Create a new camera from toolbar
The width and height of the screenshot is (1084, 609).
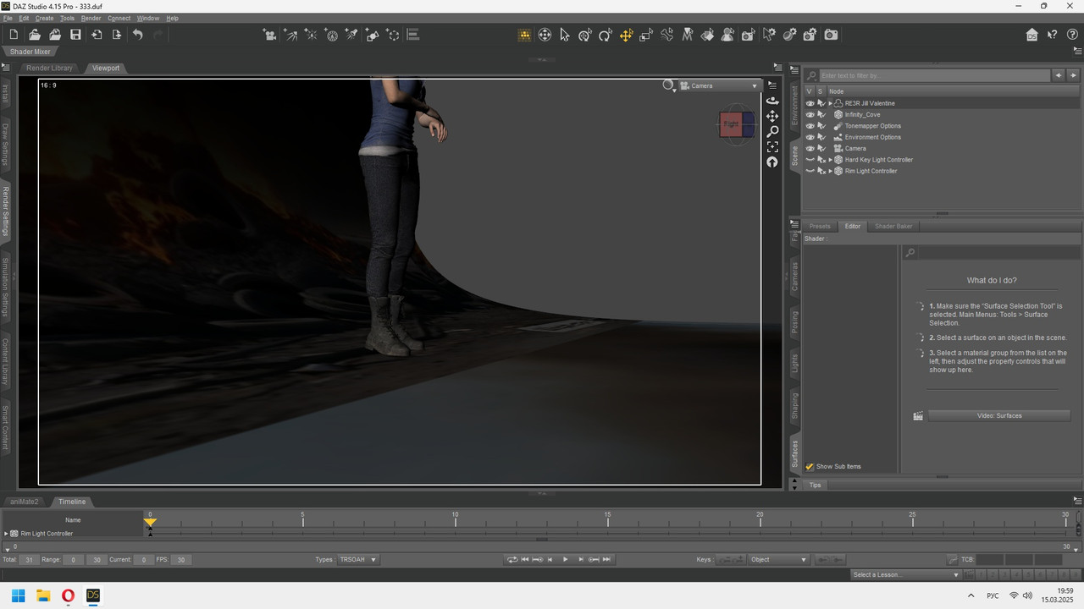point(269,35)
